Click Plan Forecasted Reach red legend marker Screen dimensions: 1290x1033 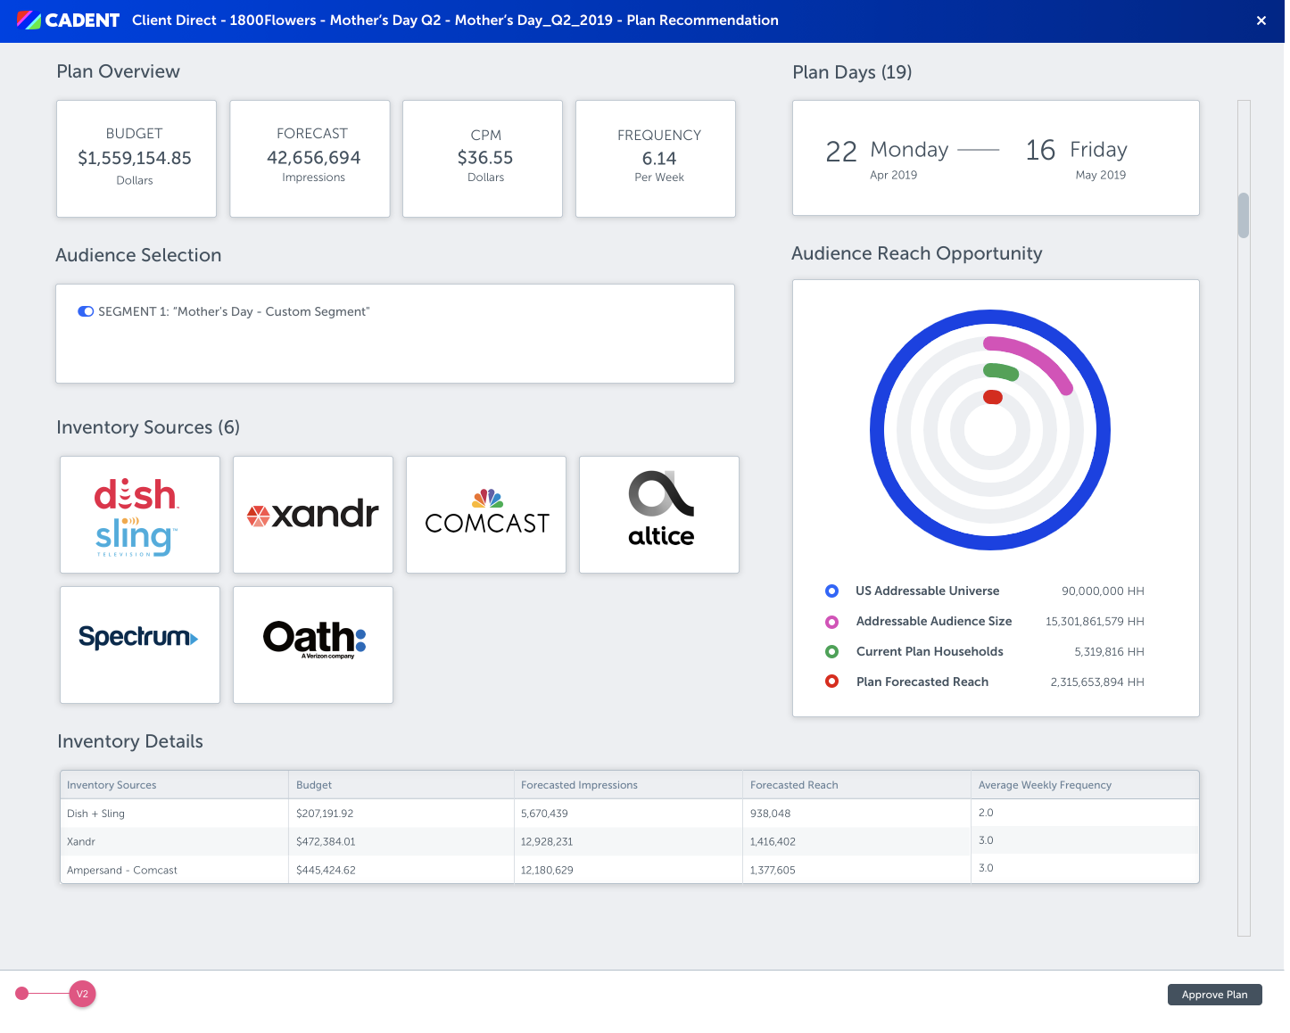831,682
